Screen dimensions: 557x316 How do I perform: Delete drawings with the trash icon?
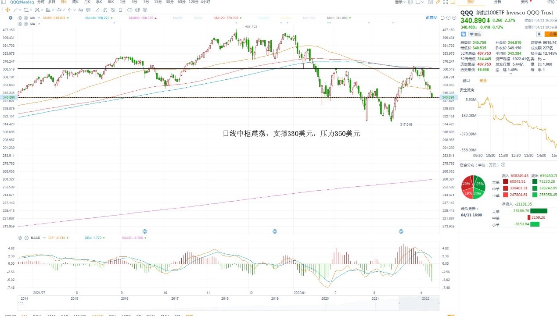point(120,10)
